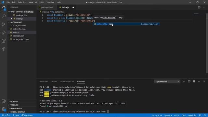The height and width of the screenshot is (117, 208).
Task: Select package.json in Open Editors
Action: (x=22, y=15)
